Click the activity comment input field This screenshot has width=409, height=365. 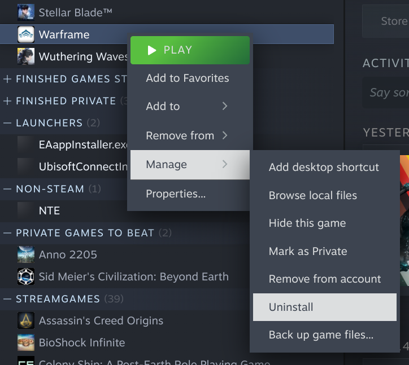pos(385,93)
